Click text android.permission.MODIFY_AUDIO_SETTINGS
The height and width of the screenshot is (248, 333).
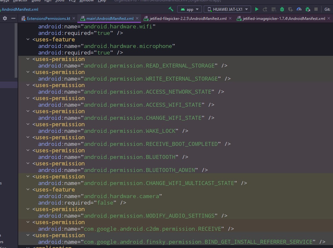pos(149,216)
